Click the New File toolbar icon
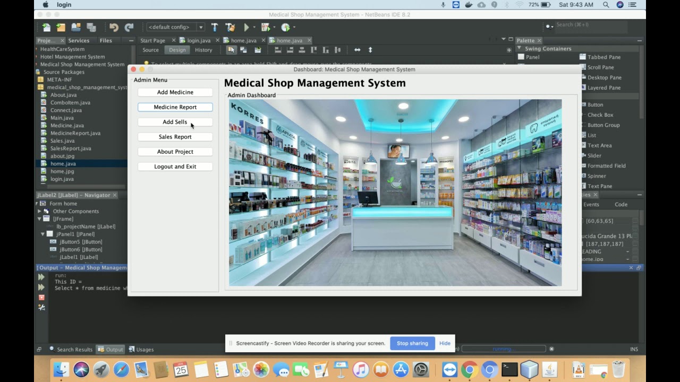This screenshot has width=680, height=382. click(x=46, y=27)
